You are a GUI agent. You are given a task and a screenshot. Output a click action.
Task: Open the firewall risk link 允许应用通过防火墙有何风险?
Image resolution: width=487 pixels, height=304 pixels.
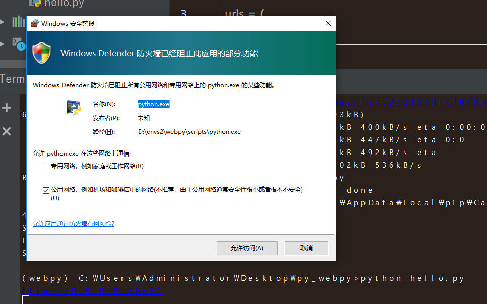[x=74, y=224]
